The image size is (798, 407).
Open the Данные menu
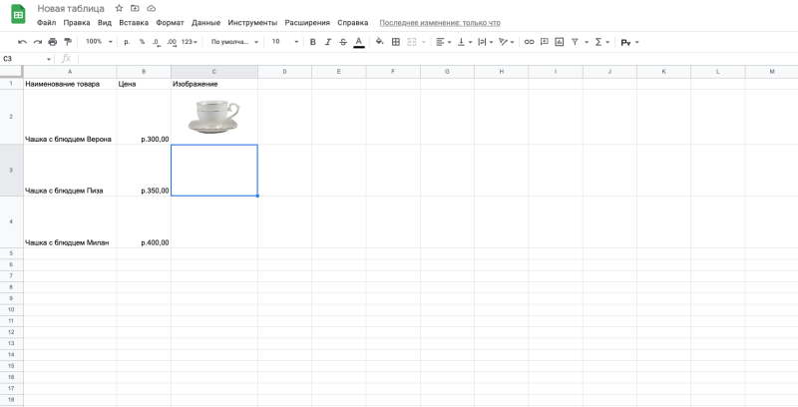[206, 23]
